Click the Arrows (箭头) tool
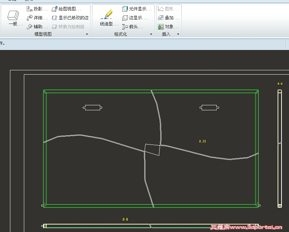Viewport: 289px width, 232px height. 133,26
